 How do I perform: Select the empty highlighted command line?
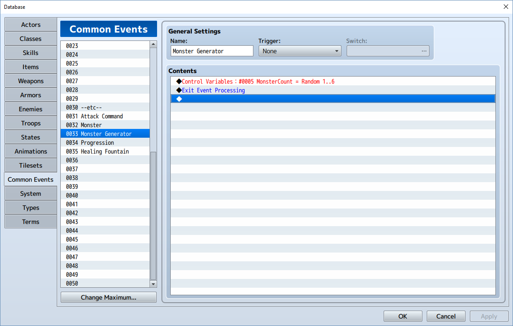pyautogui.click(x=333, y=99)
